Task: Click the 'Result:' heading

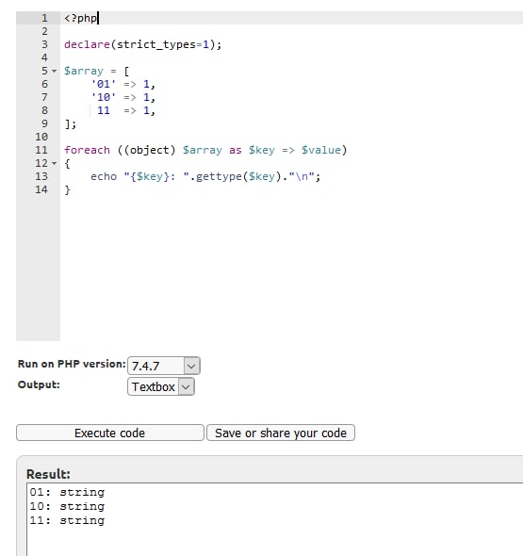Action: tap(48, 474)
